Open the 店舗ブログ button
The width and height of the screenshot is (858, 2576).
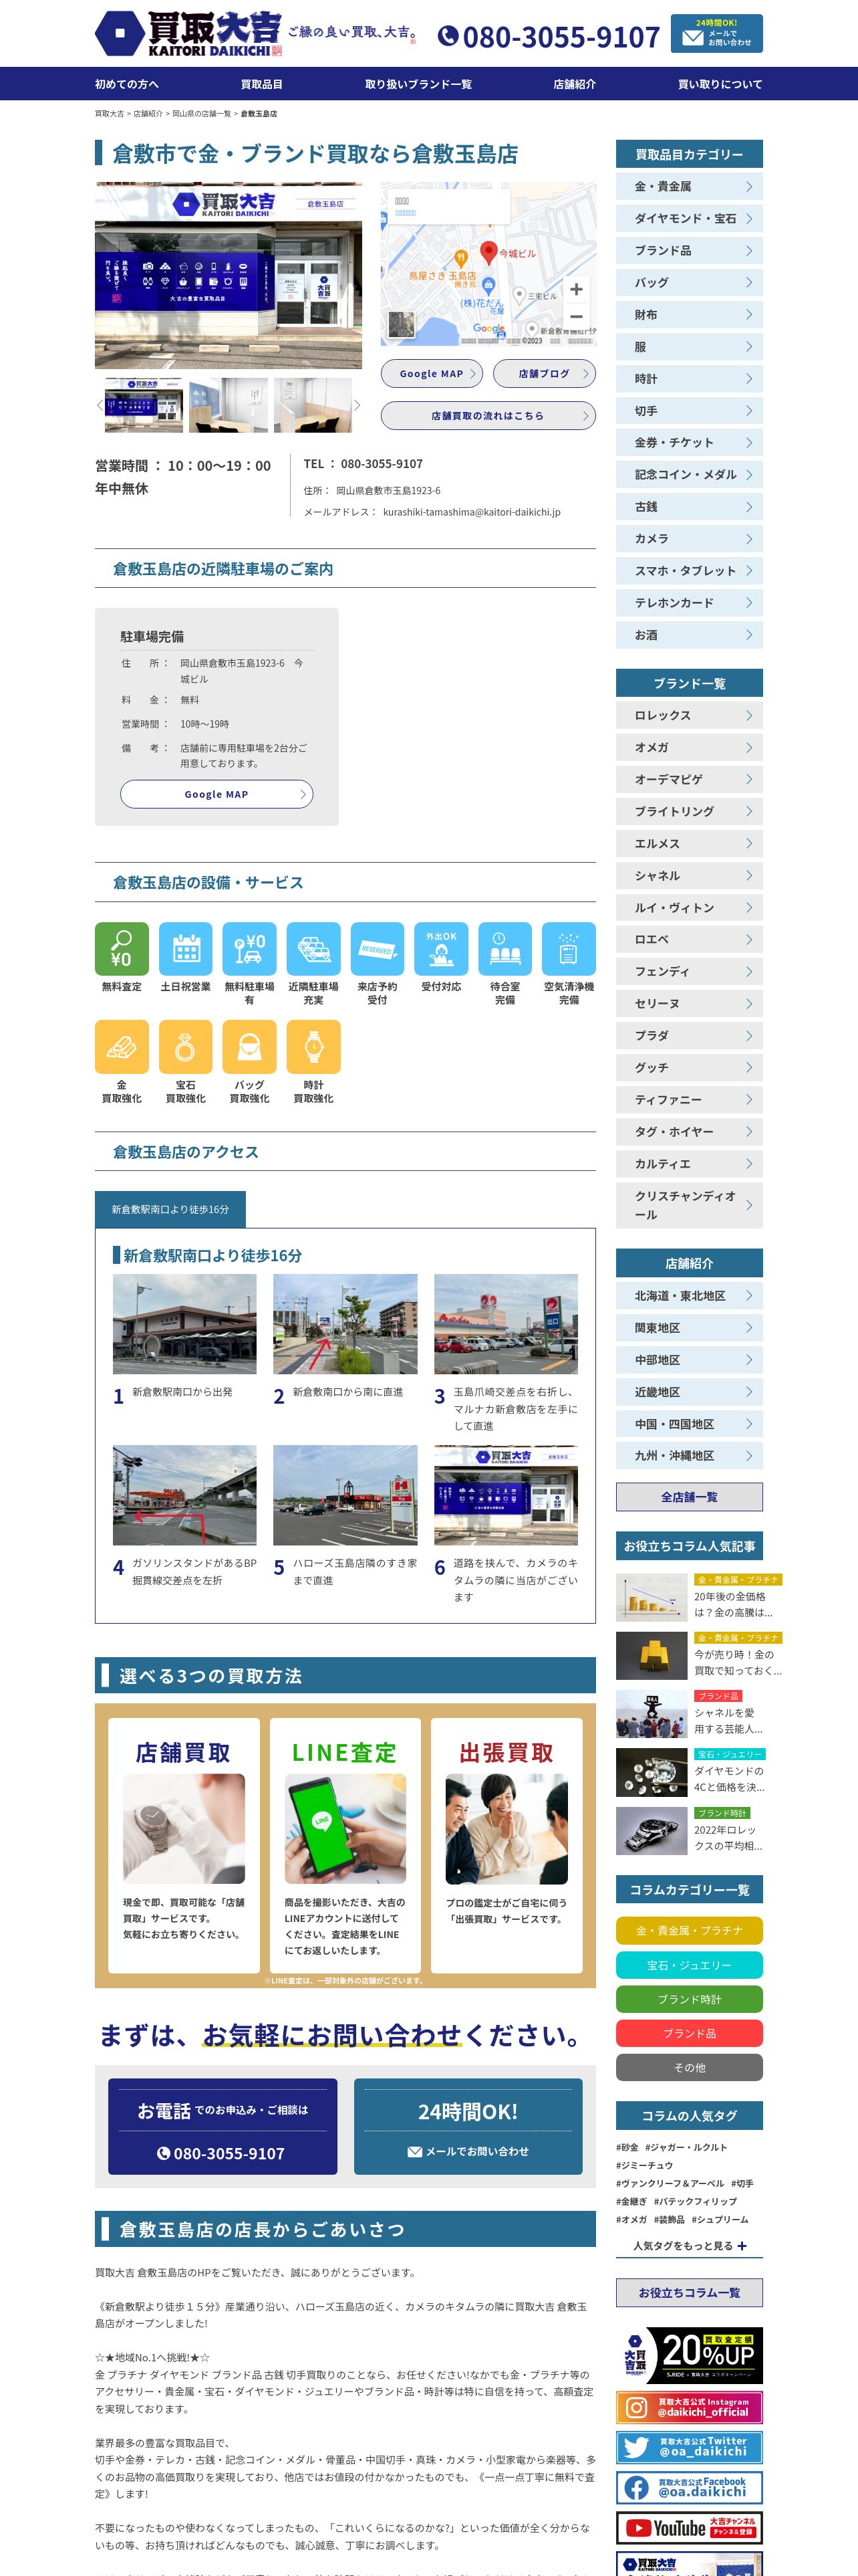pyautogui.click(x=545, y=374)
